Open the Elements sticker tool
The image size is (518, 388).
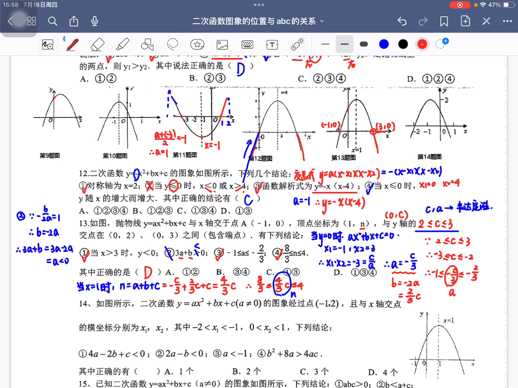pyautogui.click(x=197, y=45)
